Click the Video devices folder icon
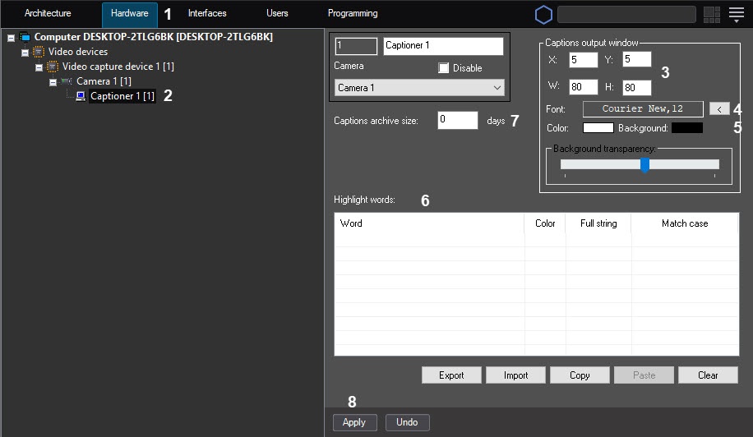This screenshot has height=437, width=753. coord(38,52)
